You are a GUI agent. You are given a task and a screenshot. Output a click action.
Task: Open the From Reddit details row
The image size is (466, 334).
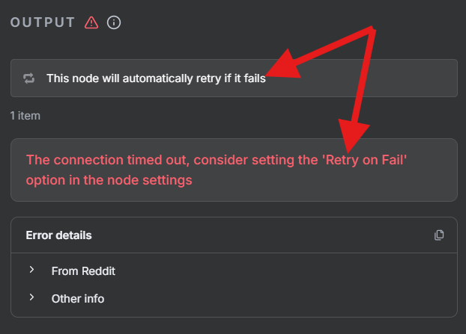(83, 270)
